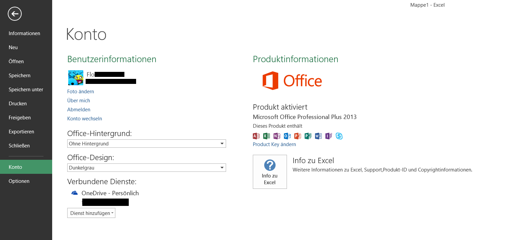Click the Produkt aktiviert heading
Image resolution: width=510 pixels, height=240 pixels.
tap(280, 107)
